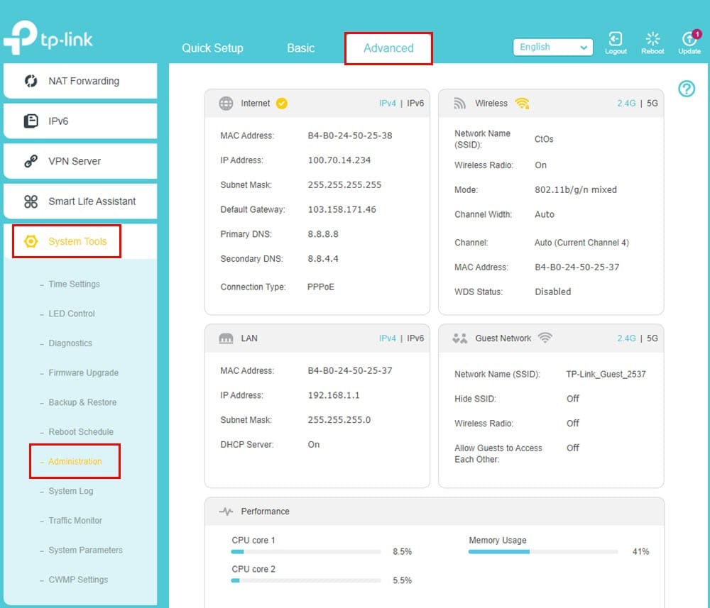Click the LAN IP address 192.168.1.1
The width and height of the screenshot is (710, 608).
tap(334, 395)
